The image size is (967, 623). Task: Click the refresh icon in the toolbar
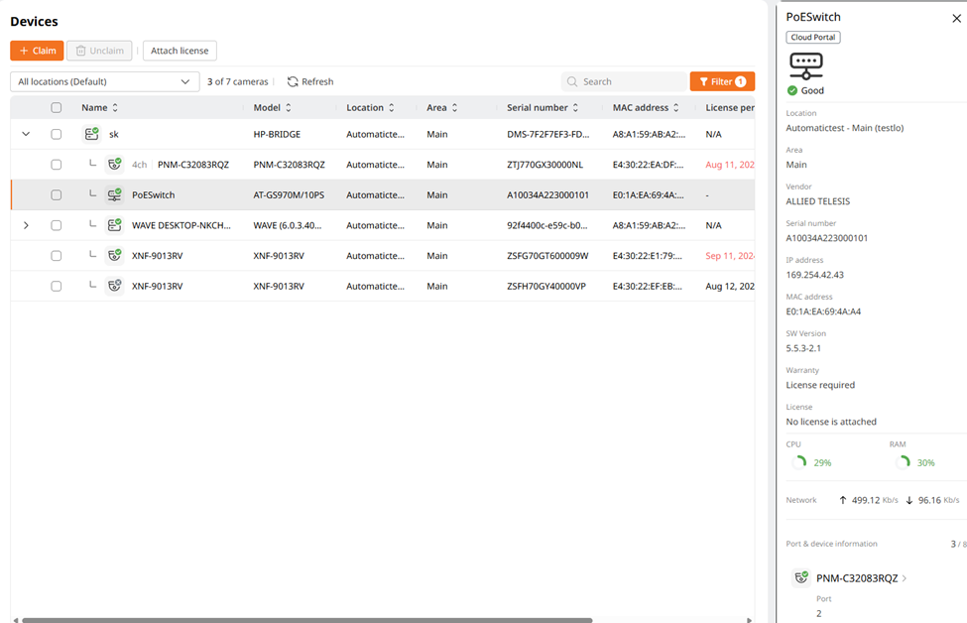[293, 81]
